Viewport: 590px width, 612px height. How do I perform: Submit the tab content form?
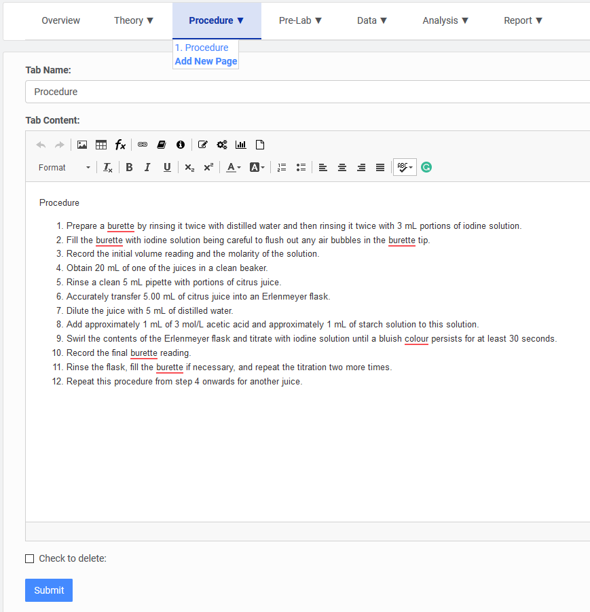point(49,590)
